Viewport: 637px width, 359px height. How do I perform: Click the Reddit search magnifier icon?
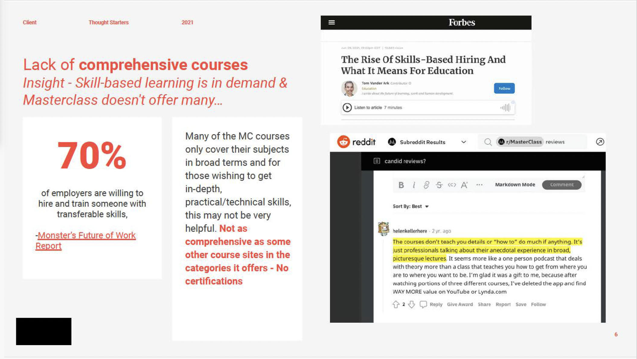pos(488,142)
